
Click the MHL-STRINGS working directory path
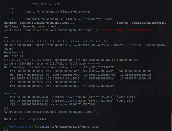[68, 127]
